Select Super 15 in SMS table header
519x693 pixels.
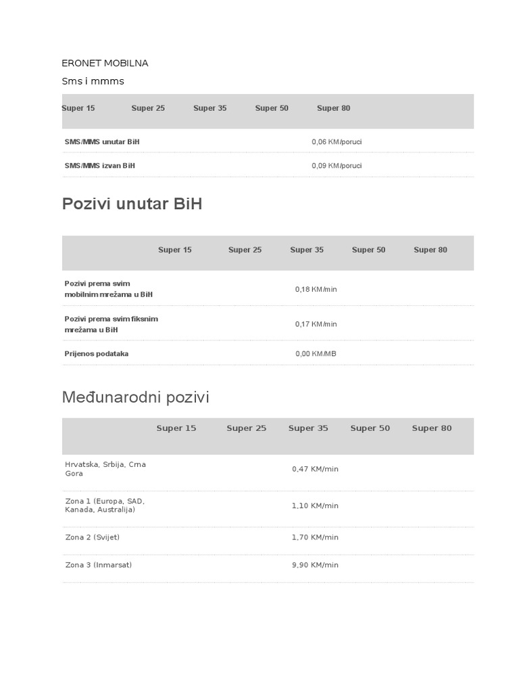point(78,108)
